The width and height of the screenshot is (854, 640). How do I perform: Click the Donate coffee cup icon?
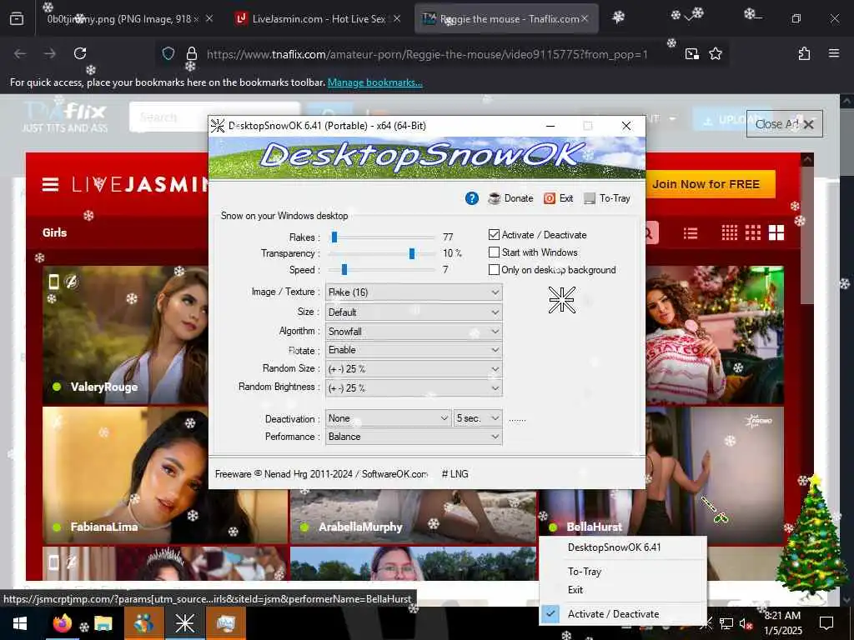(494, 198)
